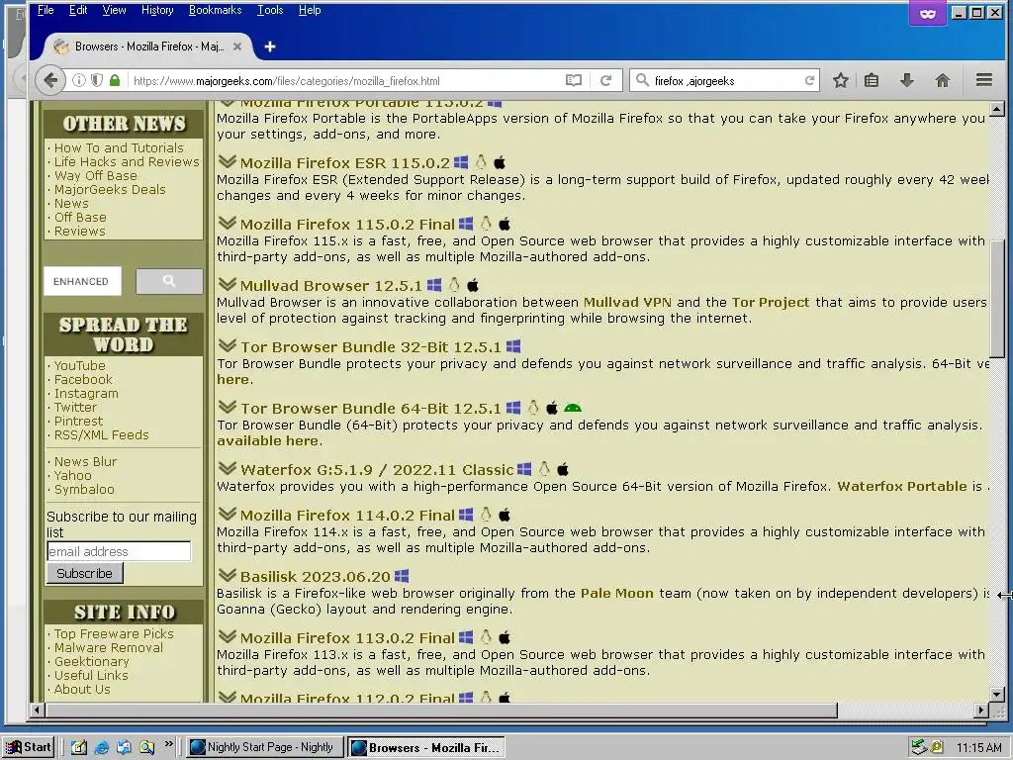Expand chevron beside Tor Browser Bundle 64-Bit

point(227,407)
